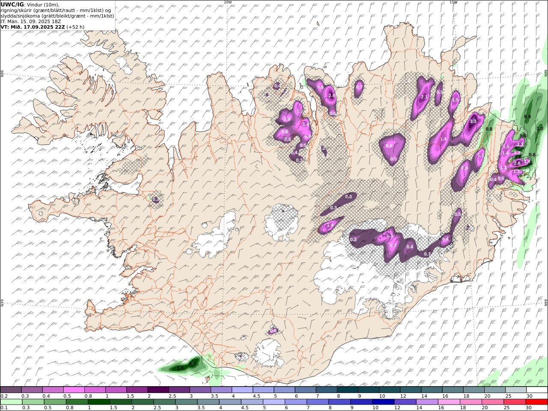Click the 'VT: Mið. 17.09.2025 22Z' valid time

(33, 27)
